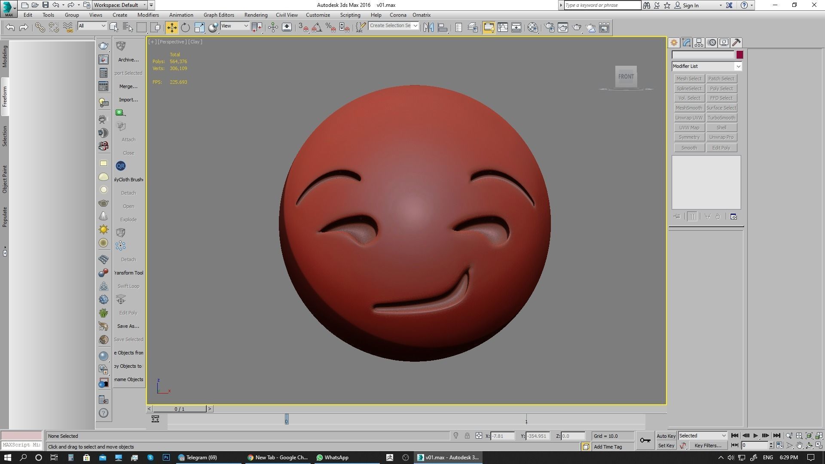Open the key filter Selected dropdown

click(x=703, y=436)
